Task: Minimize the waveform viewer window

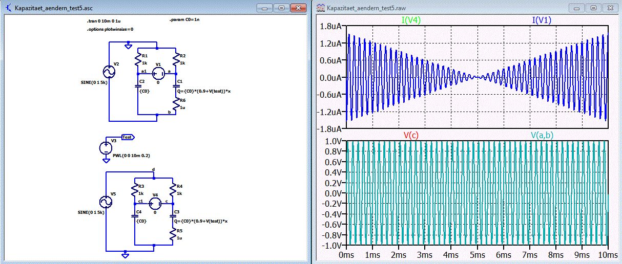Action: point(576,8)
